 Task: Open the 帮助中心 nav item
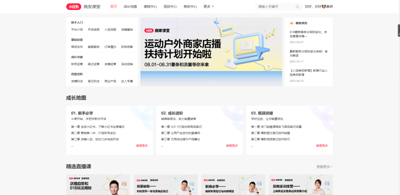[x=190, y=7]
